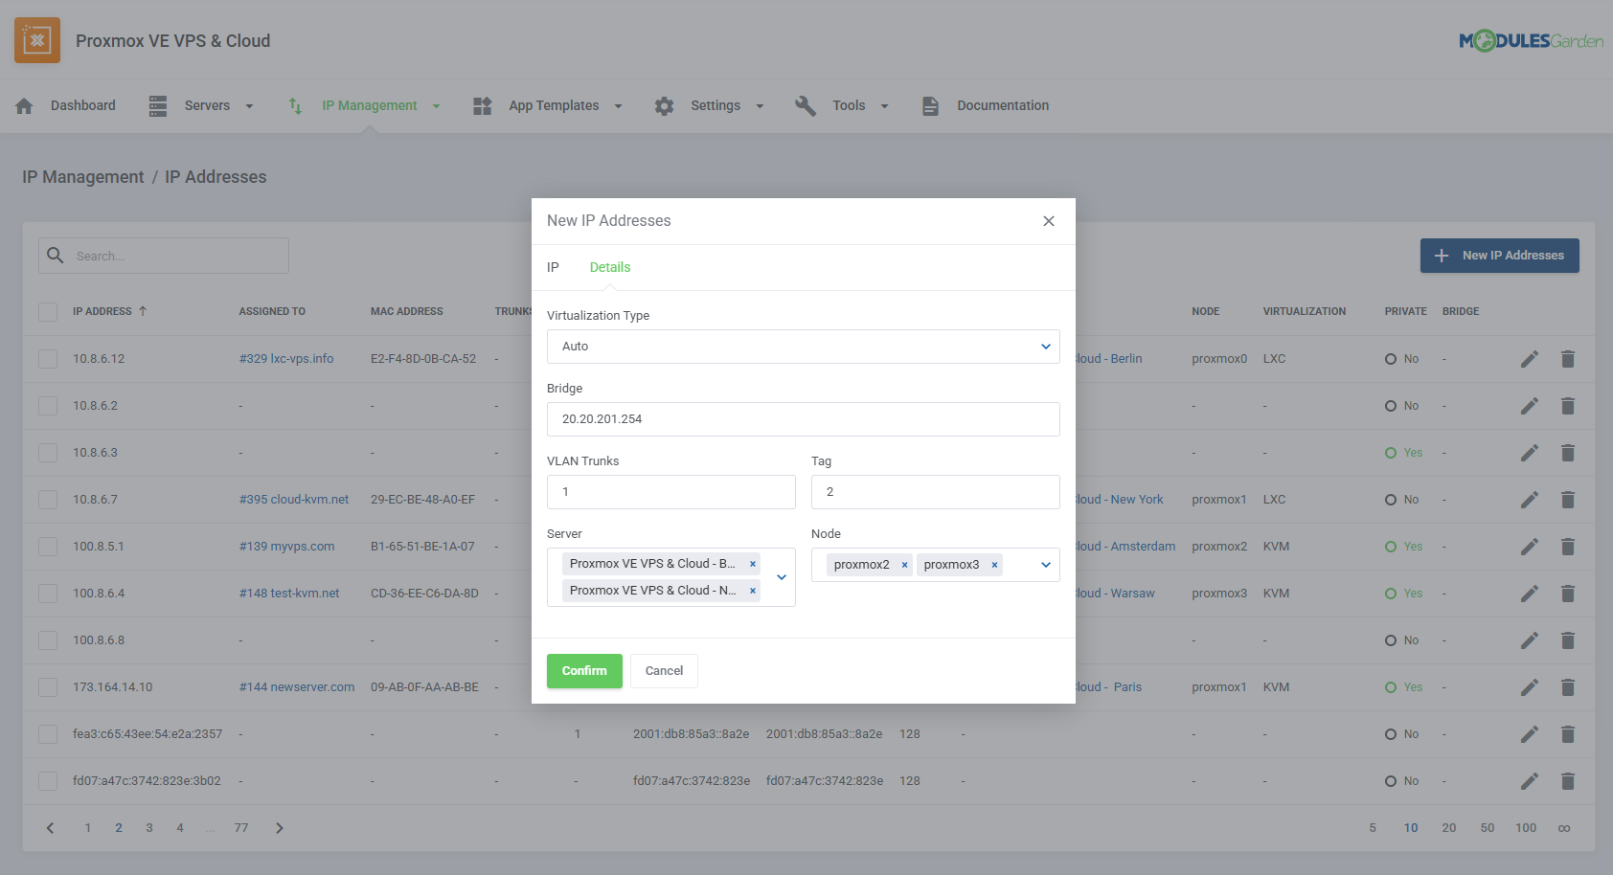This screenshot has height=875, width=1613.
Task: Select the Tools wrench icon
Action: [806, 105]
